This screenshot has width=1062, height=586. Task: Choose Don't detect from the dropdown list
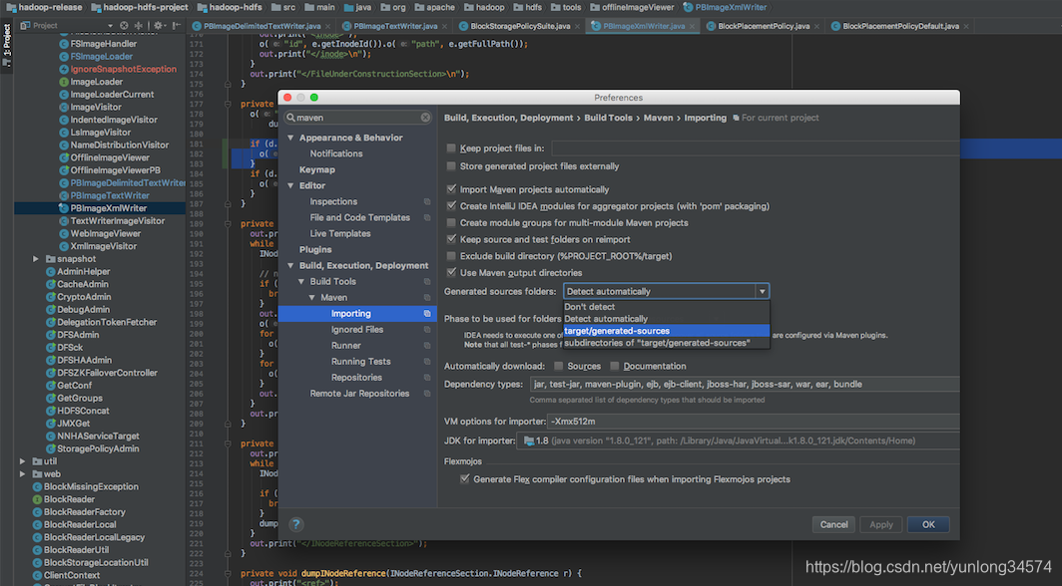click(x=667, y=307)
